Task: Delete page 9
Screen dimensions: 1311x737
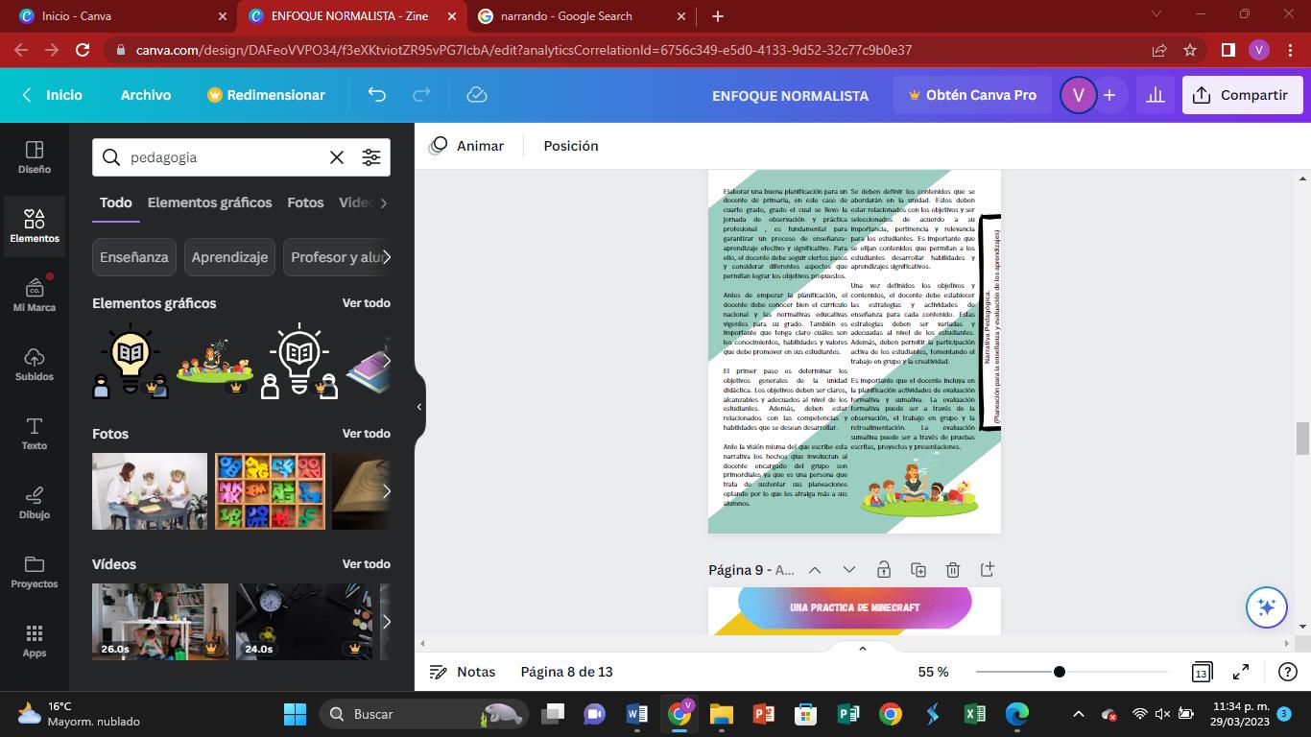Action: click(953, 570)
